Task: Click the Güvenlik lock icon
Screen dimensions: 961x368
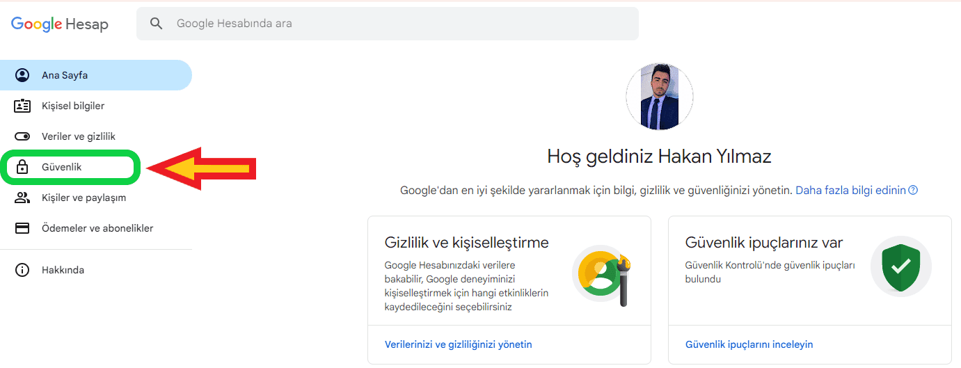Action: (22, 167)
